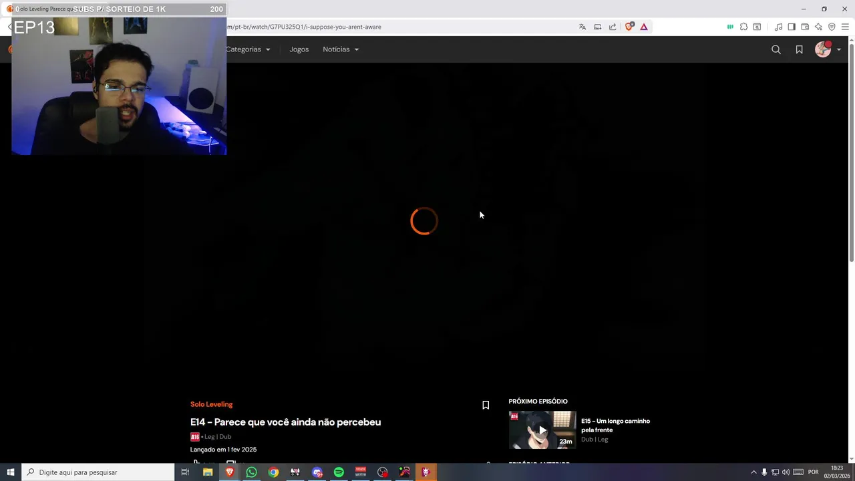Image resolution: width=855 pixels, height=481 pixels.
Task: Open the Crunchyroll search icon
Action: coord(776,49)
